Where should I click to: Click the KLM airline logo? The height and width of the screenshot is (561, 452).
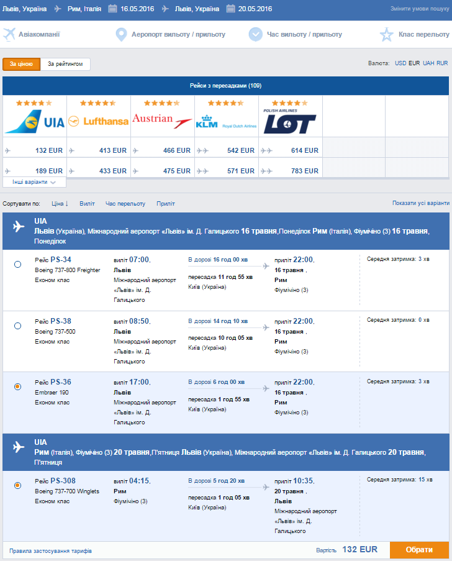[226, 122]
